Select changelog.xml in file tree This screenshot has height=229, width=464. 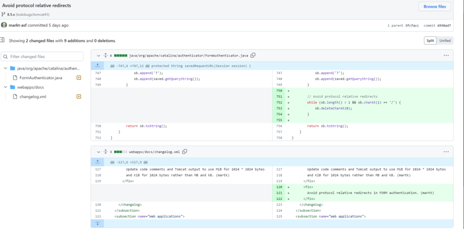tap(33, 96)
